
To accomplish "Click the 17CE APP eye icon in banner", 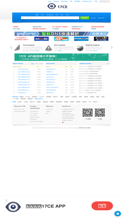I will [x=13, y=207].
